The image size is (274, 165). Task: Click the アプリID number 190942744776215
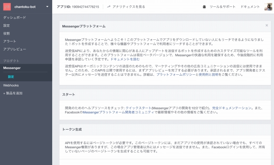[x=85, y=7]
